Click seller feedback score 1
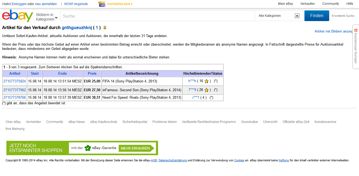The height and width of the screenshot is (176, 359). pos(97,27)
